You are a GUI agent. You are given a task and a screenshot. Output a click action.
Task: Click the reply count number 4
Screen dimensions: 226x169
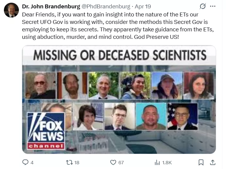pos(32,162)
